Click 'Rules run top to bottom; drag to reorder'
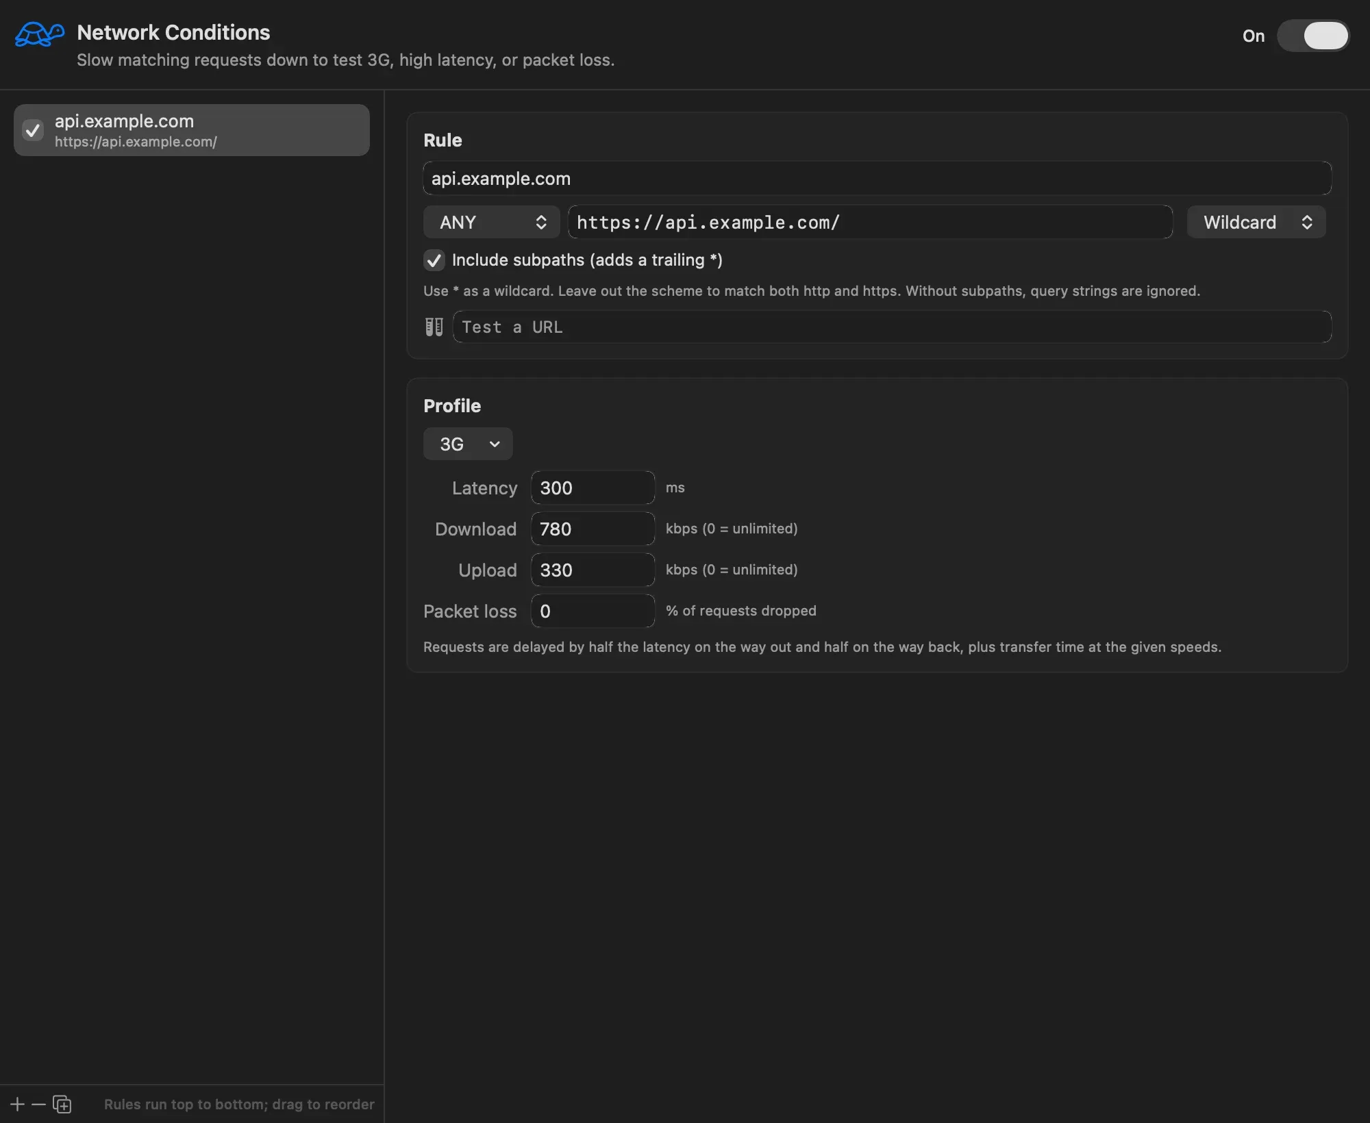Screen dimensions: 1370x1123 pyautogui.click(x=239, y=1104)
